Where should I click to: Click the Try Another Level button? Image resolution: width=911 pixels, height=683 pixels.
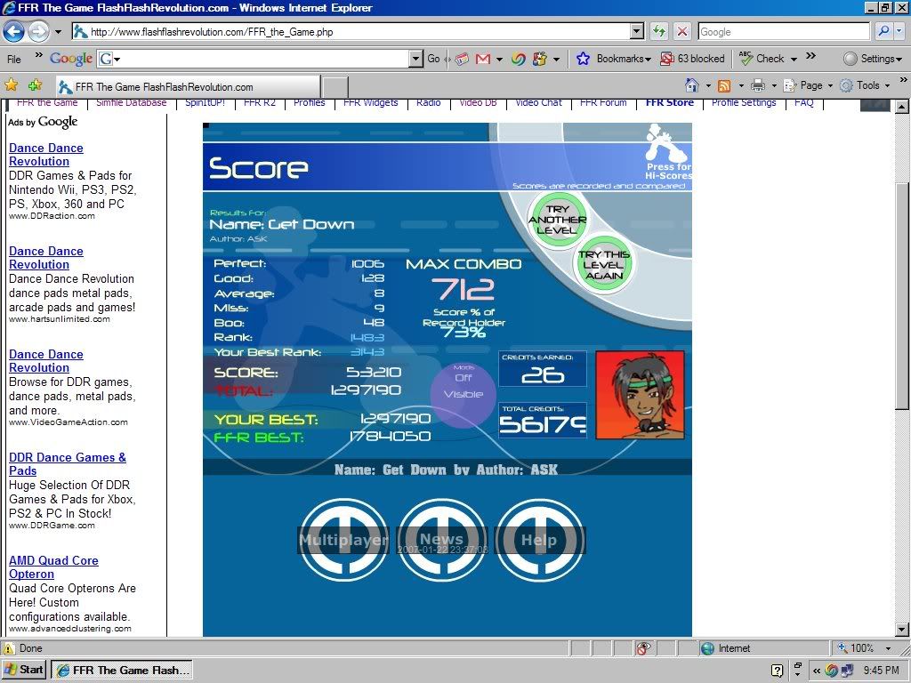(x=557, y=220)
